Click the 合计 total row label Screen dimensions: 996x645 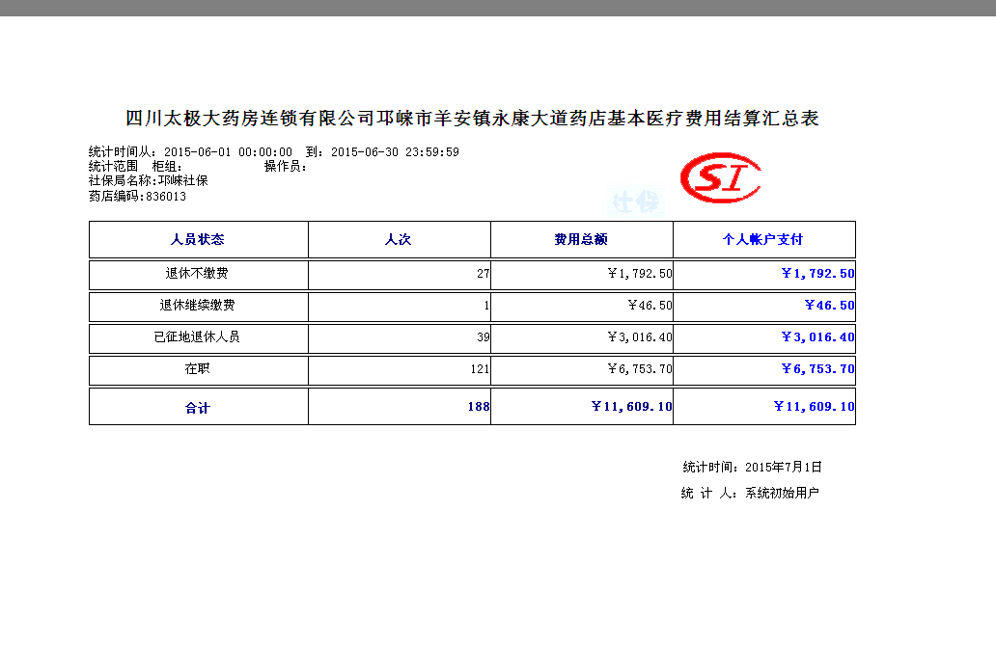click(198, 408)
